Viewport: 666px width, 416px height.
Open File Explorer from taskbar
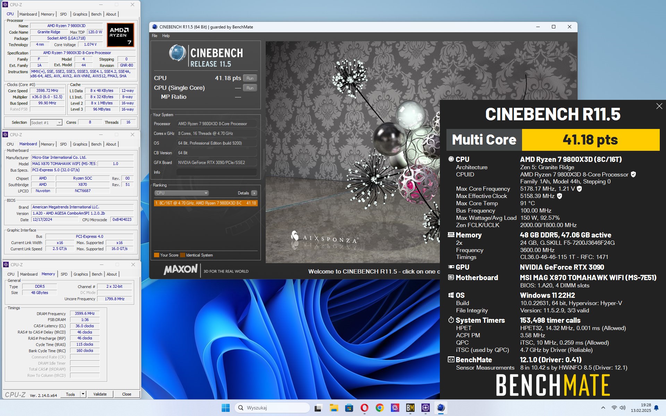point(334,408)
